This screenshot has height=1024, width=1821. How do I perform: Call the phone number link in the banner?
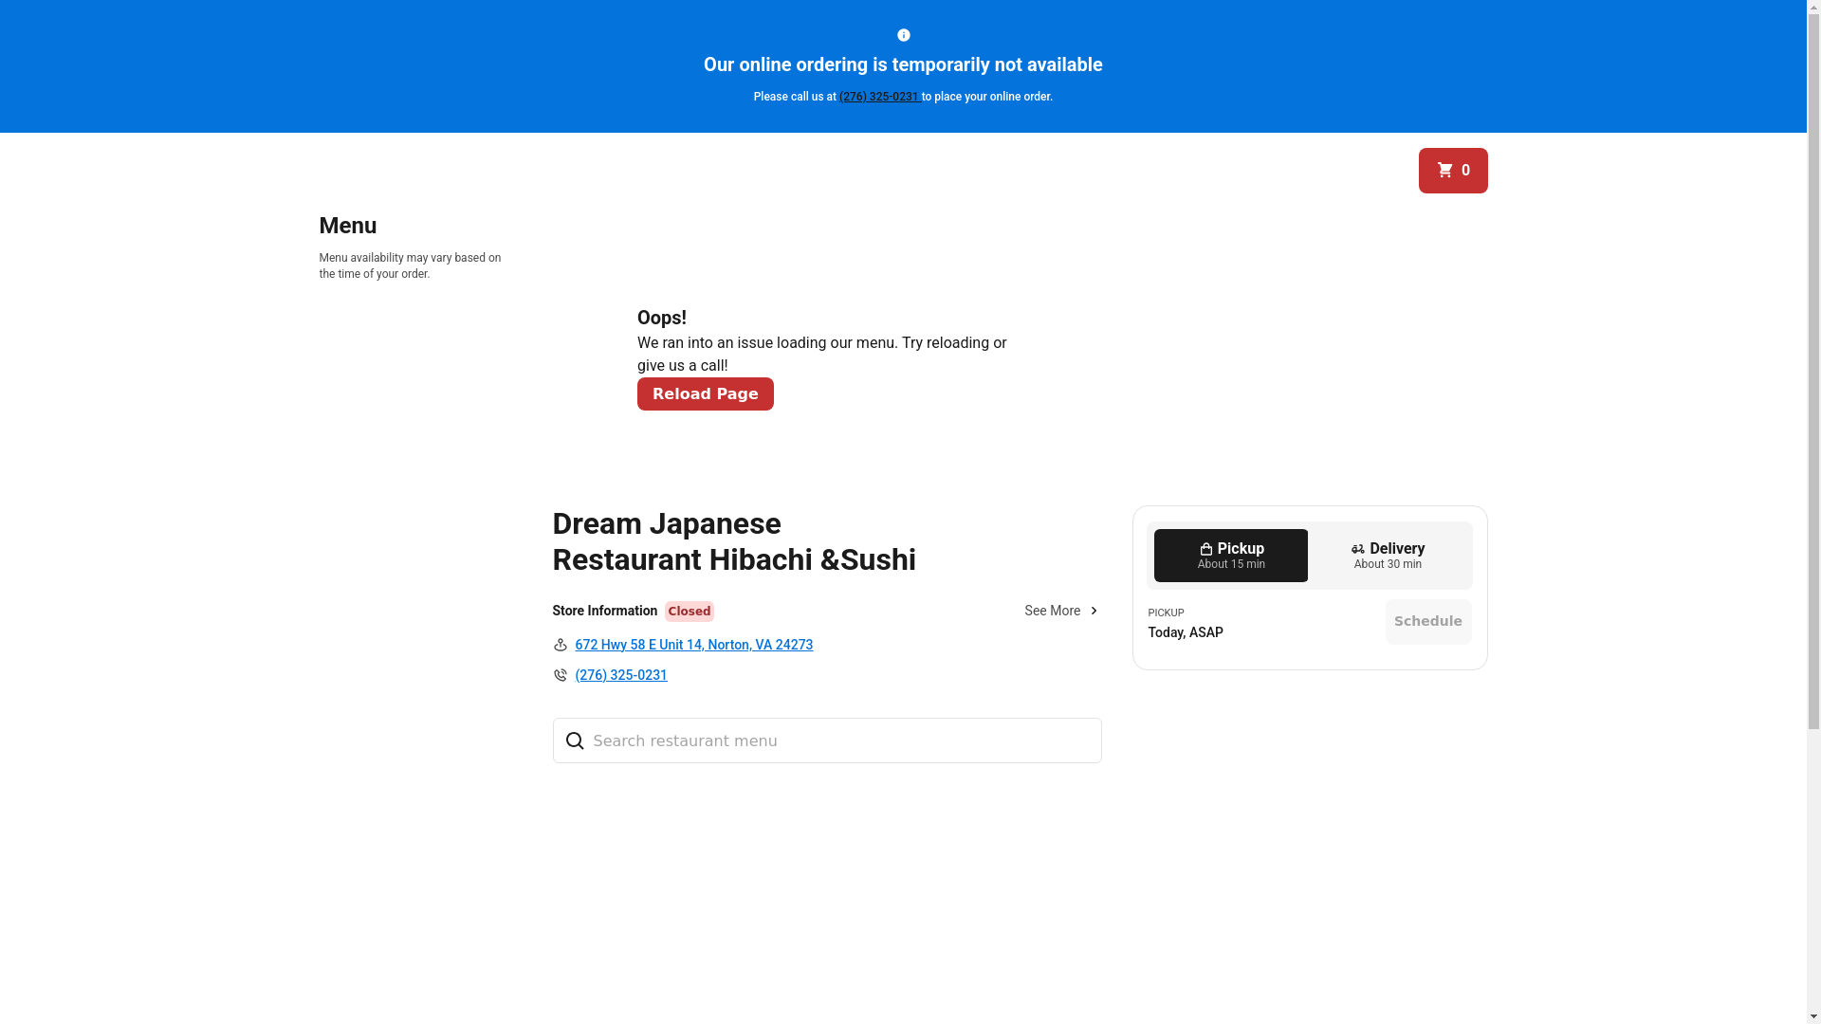[878, 97]
